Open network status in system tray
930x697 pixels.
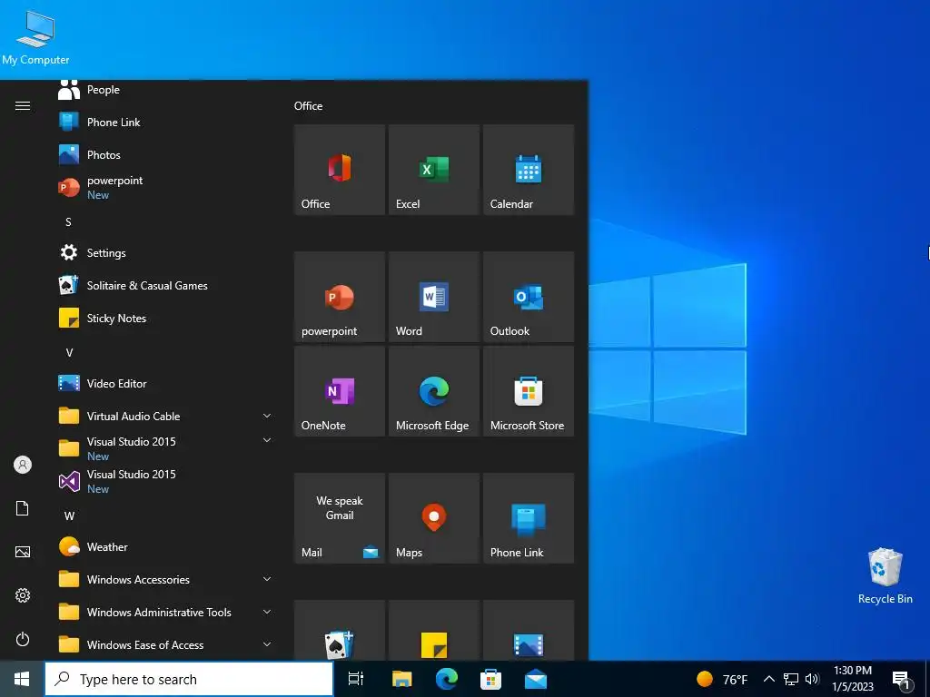pos(791,679)
